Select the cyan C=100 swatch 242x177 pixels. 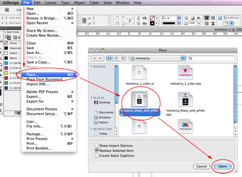coord(13,63)
